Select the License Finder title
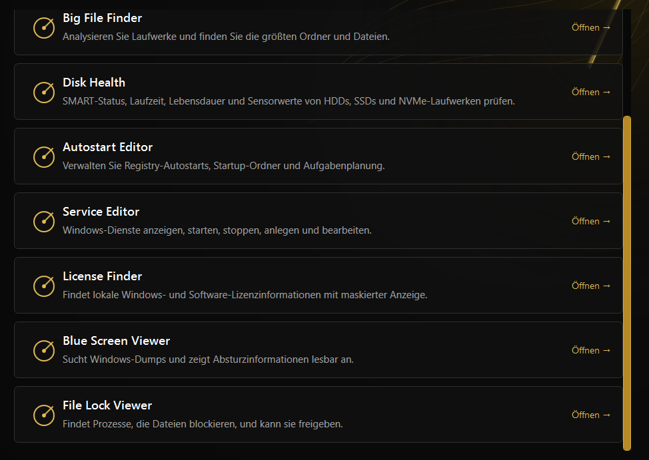Image resolution: width=649 pixels, height=460 pixels. [102, 276]
